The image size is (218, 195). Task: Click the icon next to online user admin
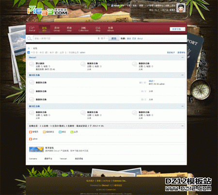(x=30, y=139)
